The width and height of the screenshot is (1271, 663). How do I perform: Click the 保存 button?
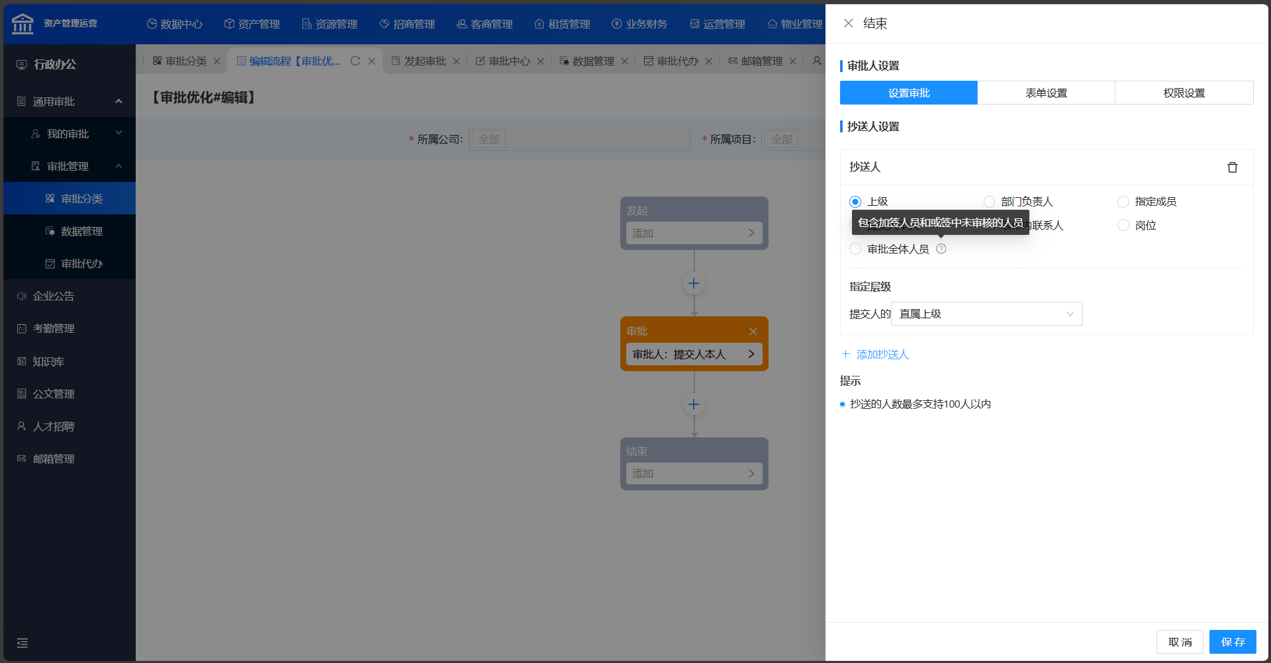click(1232, 642)
